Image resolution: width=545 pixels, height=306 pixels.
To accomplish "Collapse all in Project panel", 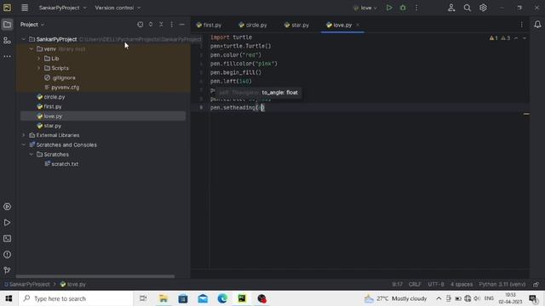I will [161, 25].
